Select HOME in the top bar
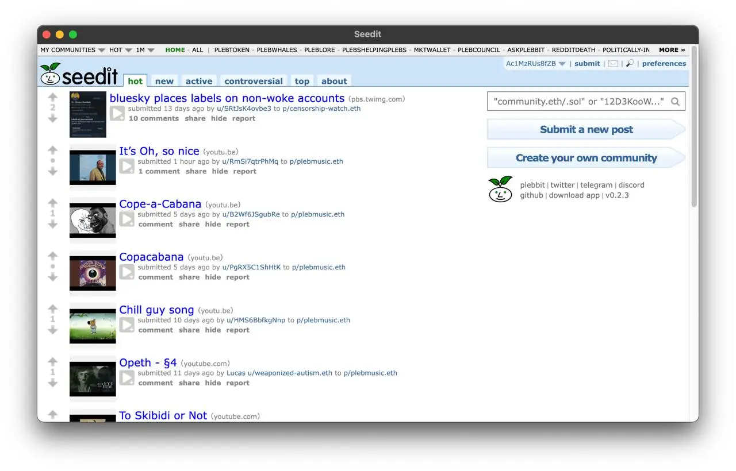The height and width of the screenshot is (471, 736). coord(175,50)
